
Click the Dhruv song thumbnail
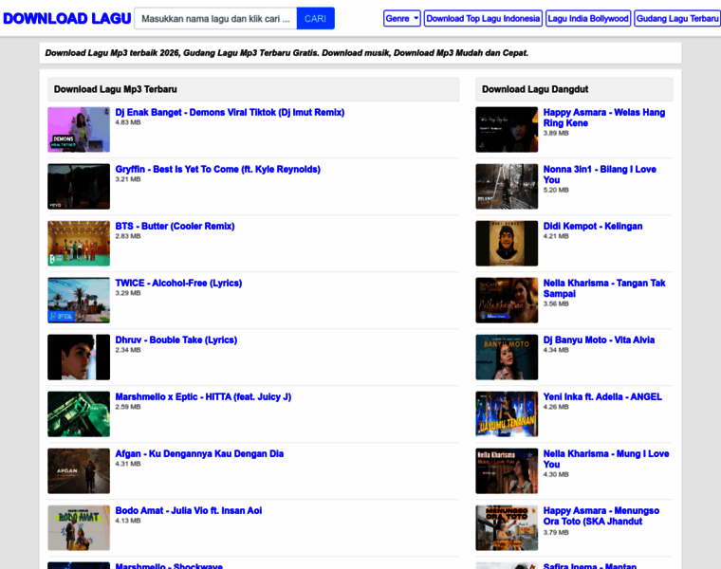[x=79, y=358]
